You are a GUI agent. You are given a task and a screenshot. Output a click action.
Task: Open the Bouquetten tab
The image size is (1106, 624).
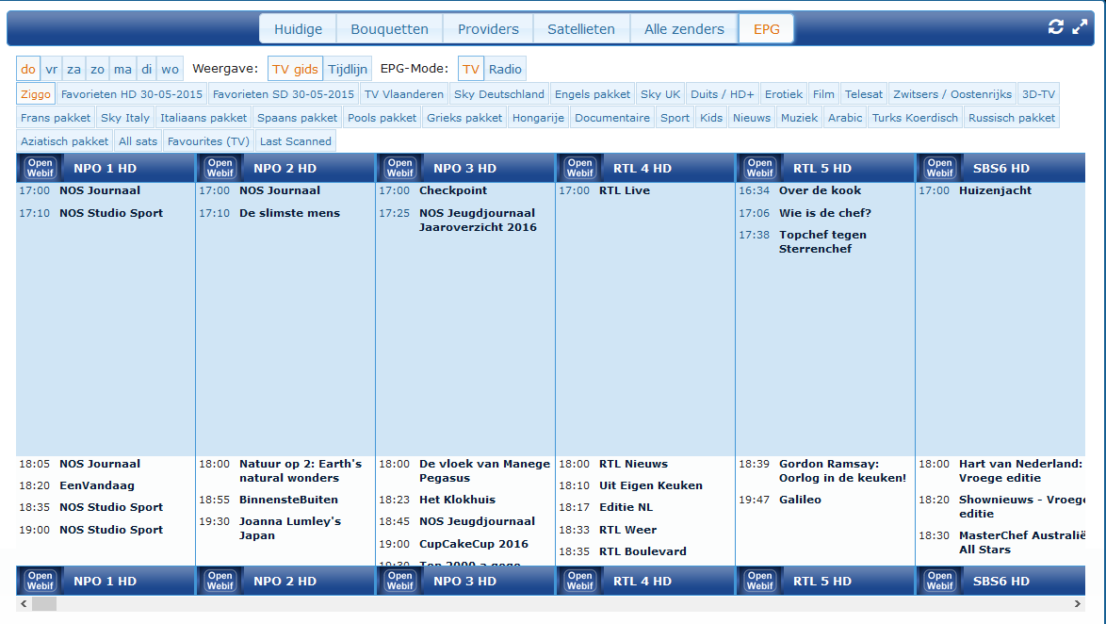tap(389, 29)
